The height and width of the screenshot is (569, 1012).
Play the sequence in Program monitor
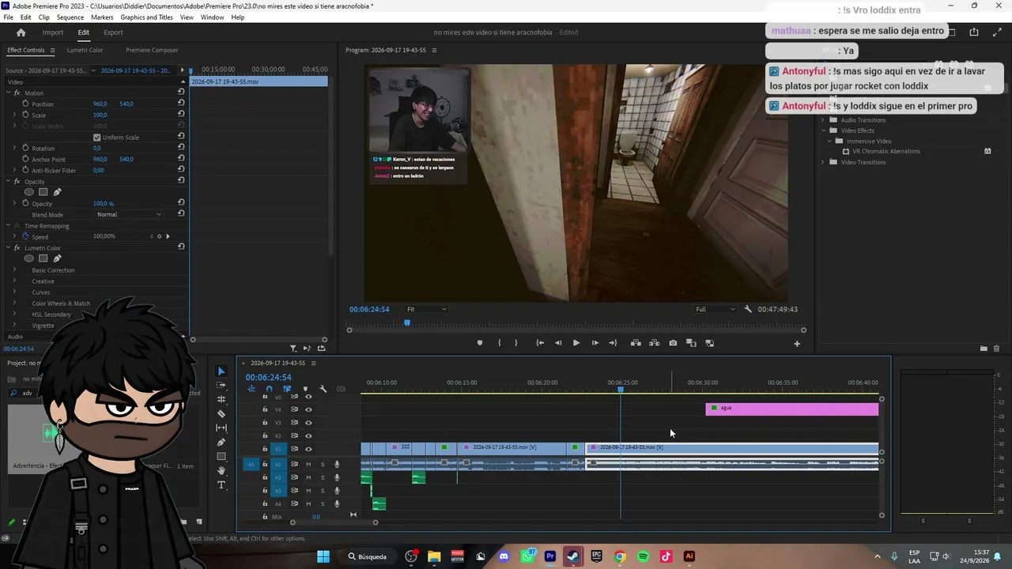[x=576, y=343]
